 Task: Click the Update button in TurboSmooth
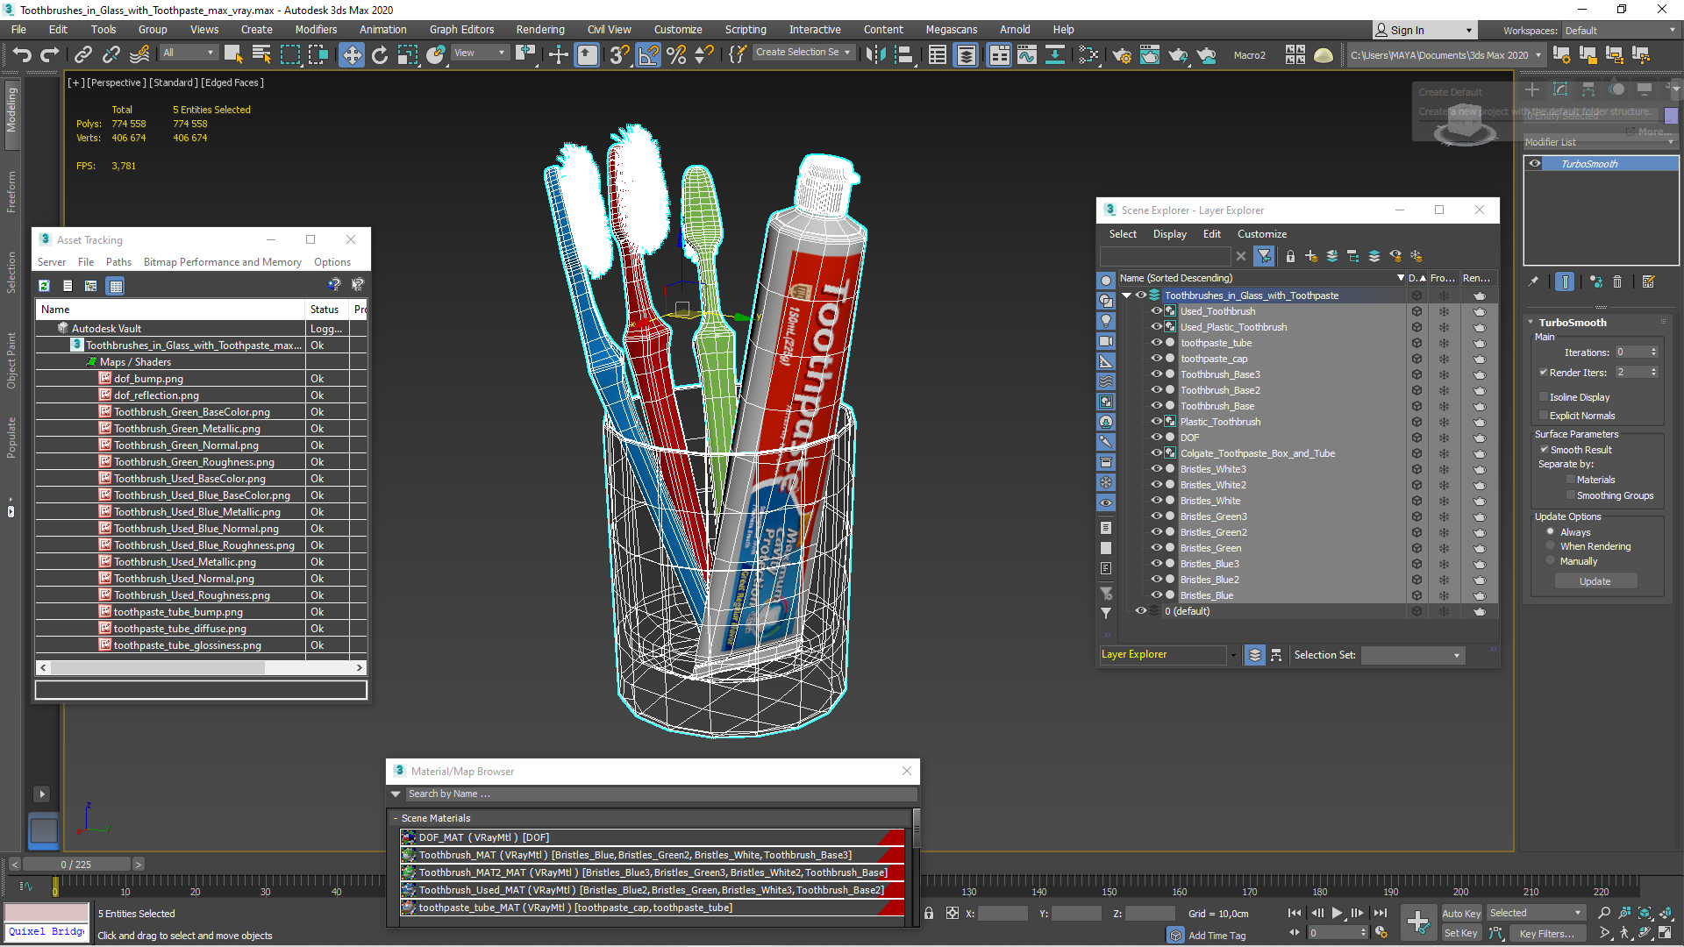point(1595,581)
